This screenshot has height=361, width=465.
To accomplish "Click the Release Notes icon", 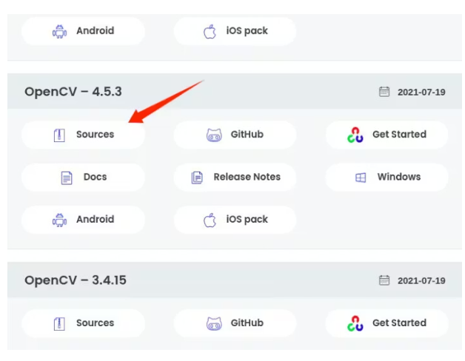I will click(197, 178).
